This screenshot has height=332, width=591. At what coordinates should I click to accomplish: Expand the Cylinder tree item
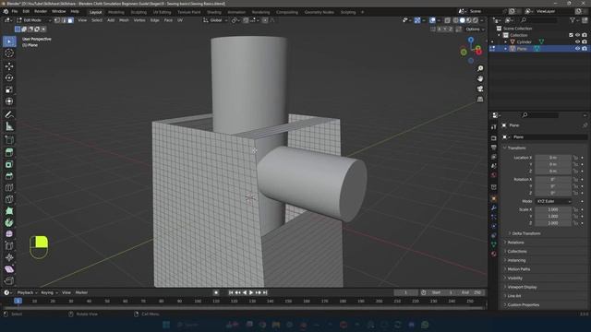pyautogui.click(x=506, y=41)
